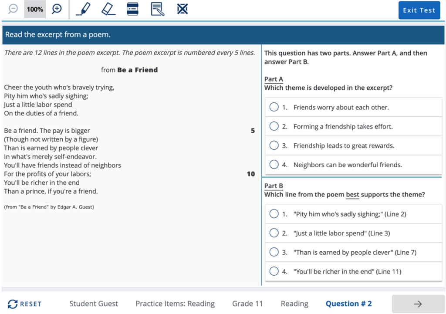This screenshot has height=314, width=446.
Task: Enable the answer eliminator tool
Action: [182, 9]
